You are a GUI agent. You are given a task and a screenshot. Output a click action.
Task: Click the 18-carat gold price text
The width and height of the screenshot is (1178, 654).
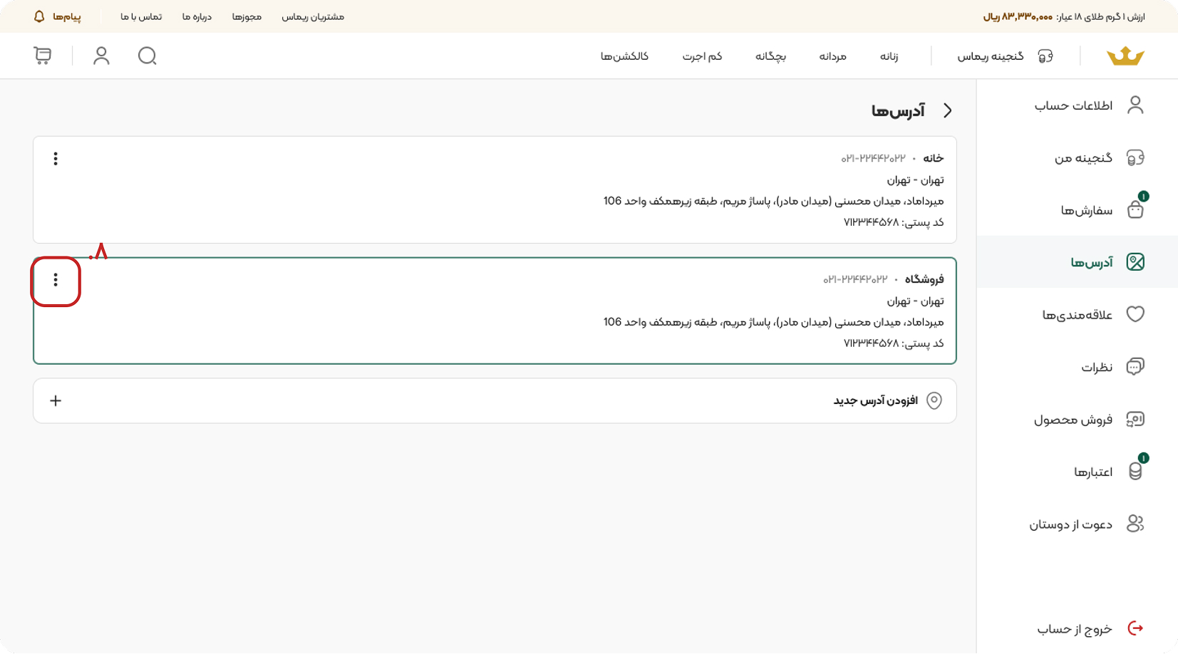[1064, 16]
